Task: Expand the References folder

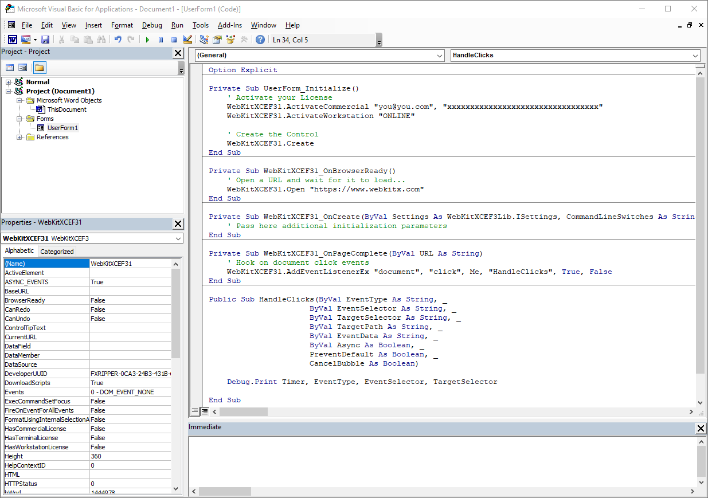Action: coord(19,137)
